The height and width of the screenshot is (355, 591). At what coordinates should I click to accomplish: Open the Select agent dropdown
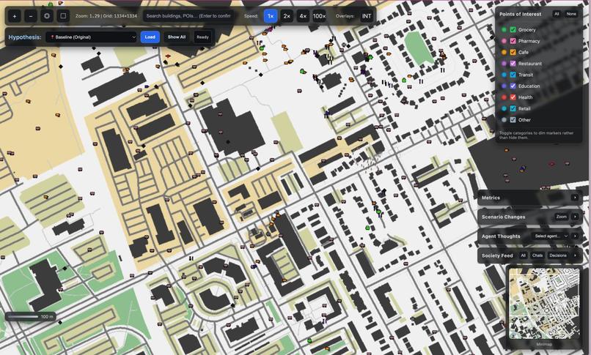click(551, 236)
